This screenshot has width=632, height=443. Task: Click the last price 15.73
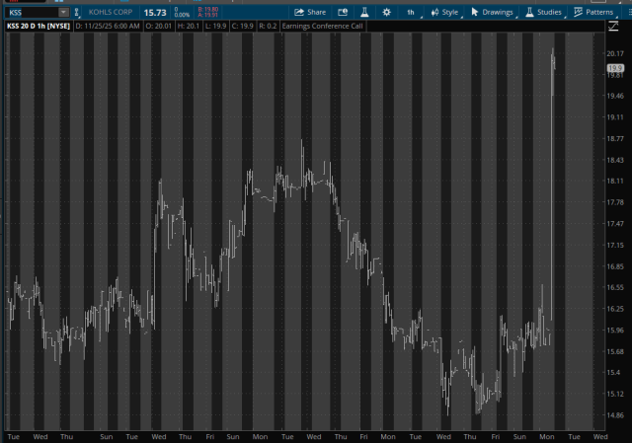click(155, 12)
